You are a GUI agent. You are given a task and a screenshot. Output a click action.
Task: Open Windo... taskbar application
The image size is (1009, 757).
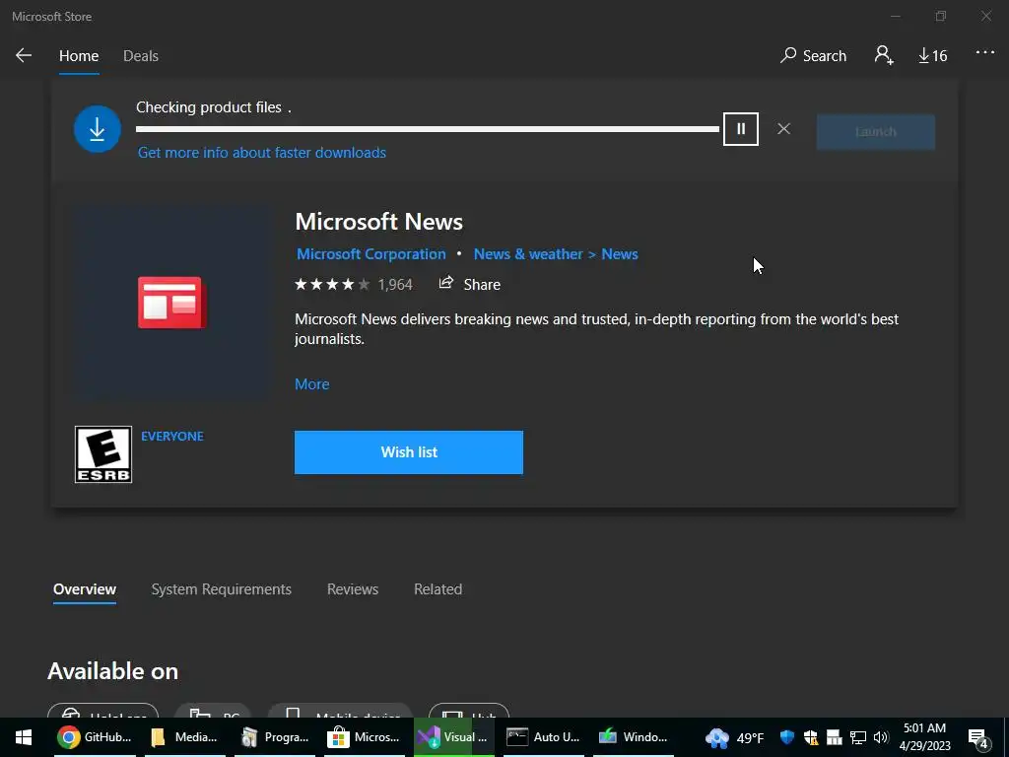(634, 737)
